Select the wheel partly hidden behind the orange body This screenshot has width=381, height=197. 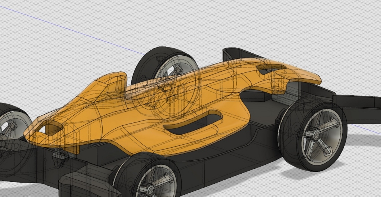pyautogui.click(x=165, y=65)
